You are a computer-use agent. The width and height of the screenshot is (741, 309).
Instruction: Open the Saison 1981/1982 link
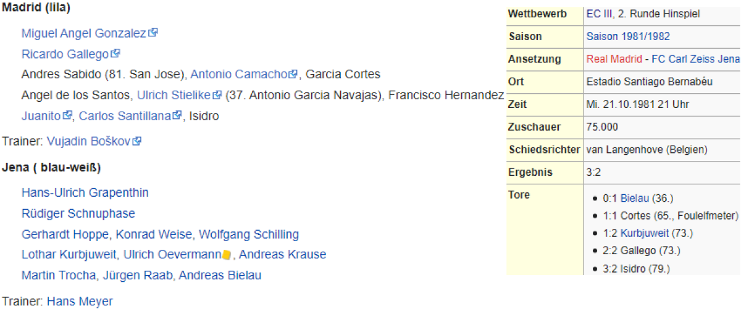[628, 36]
